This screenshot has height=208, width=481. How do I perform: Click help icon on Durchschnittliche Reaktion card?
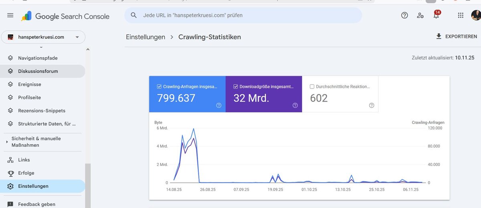coord(372,106)
